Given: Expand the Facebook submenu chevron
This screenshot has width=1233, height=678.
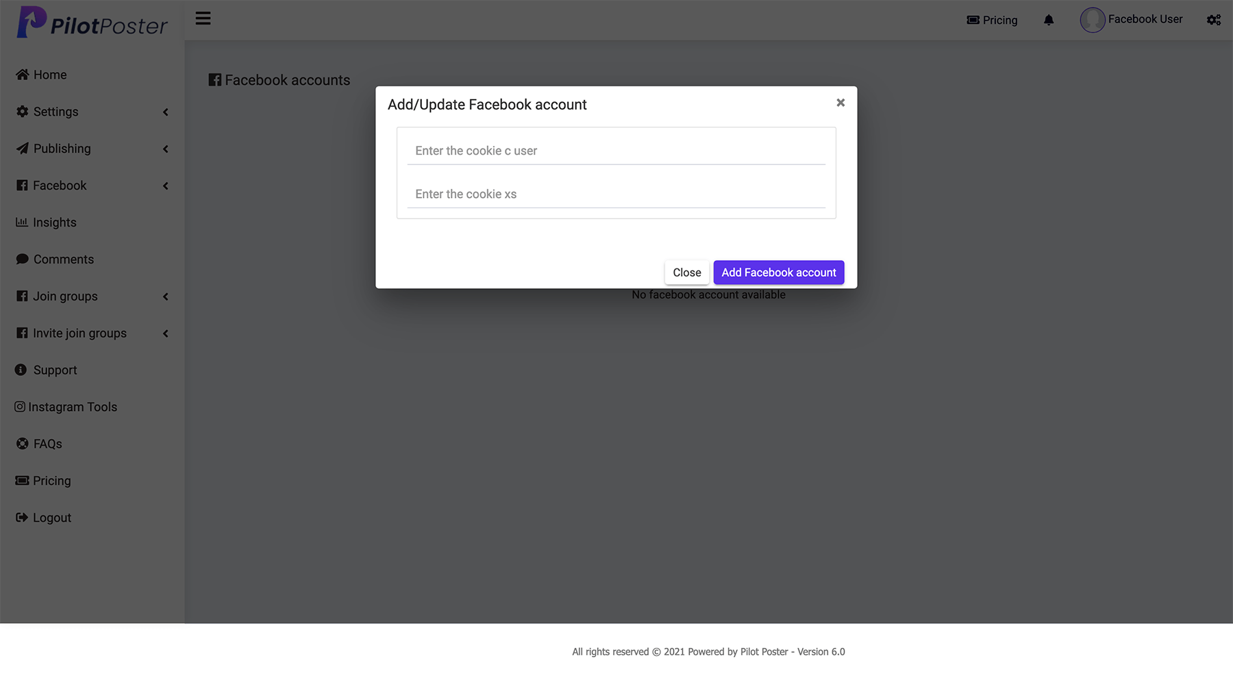Looking at the screenshot, I should coord(165,186).
